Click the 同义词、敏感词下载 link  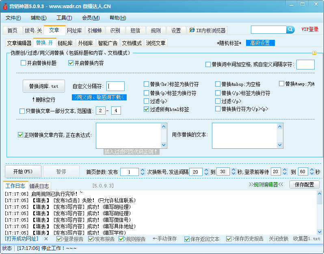[99, 97]
